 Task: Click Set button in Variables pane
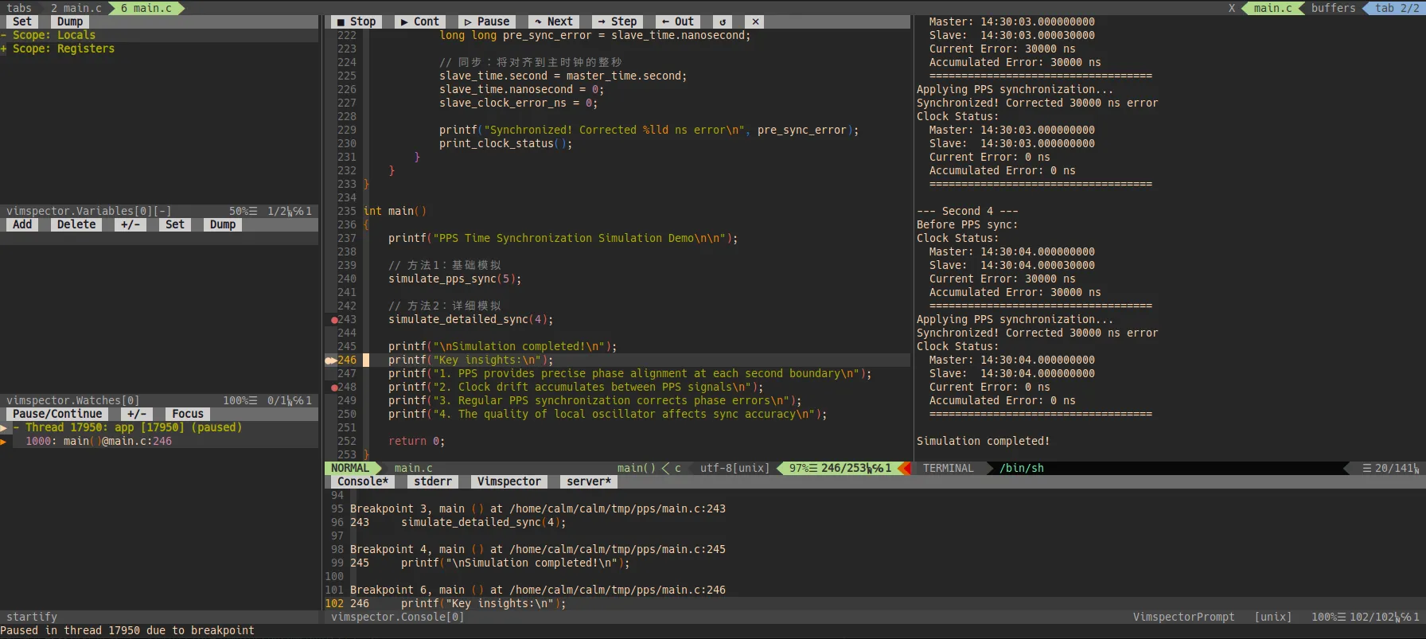[22, 21]
